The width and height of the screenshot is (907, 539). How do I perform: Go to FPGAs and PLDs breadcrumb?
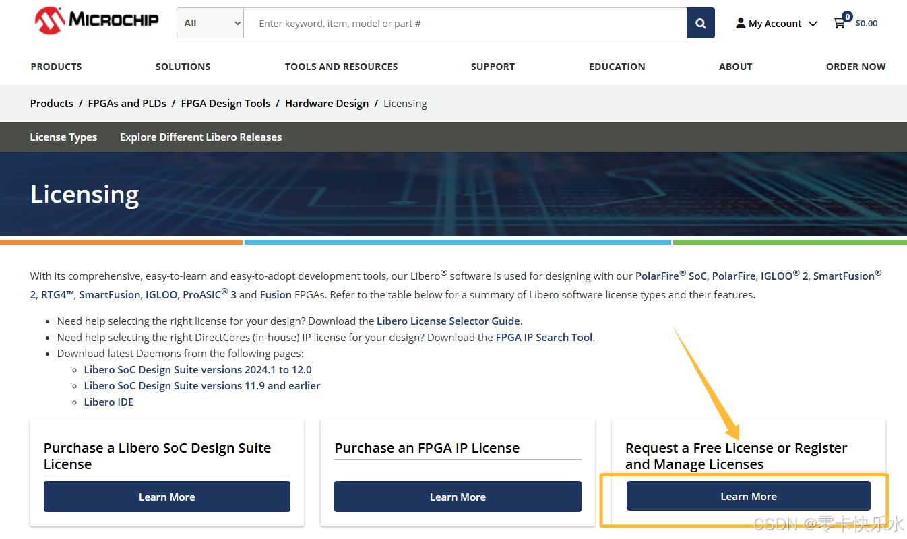(x=127, y=104)
